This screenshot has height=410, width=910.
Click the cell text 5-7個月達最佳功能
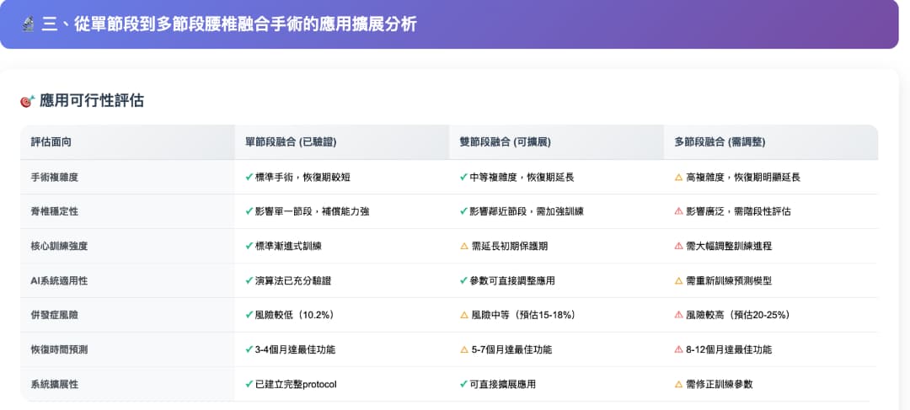click(x=512, y=349)
